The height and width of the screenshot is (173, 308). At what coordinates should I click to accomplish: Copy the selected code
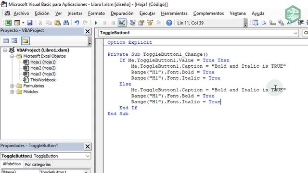point(49,23)
